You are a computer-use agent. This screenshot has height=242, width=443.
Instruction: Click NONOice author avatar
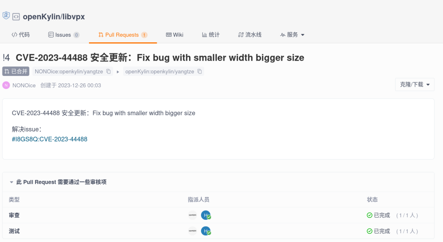6,85
